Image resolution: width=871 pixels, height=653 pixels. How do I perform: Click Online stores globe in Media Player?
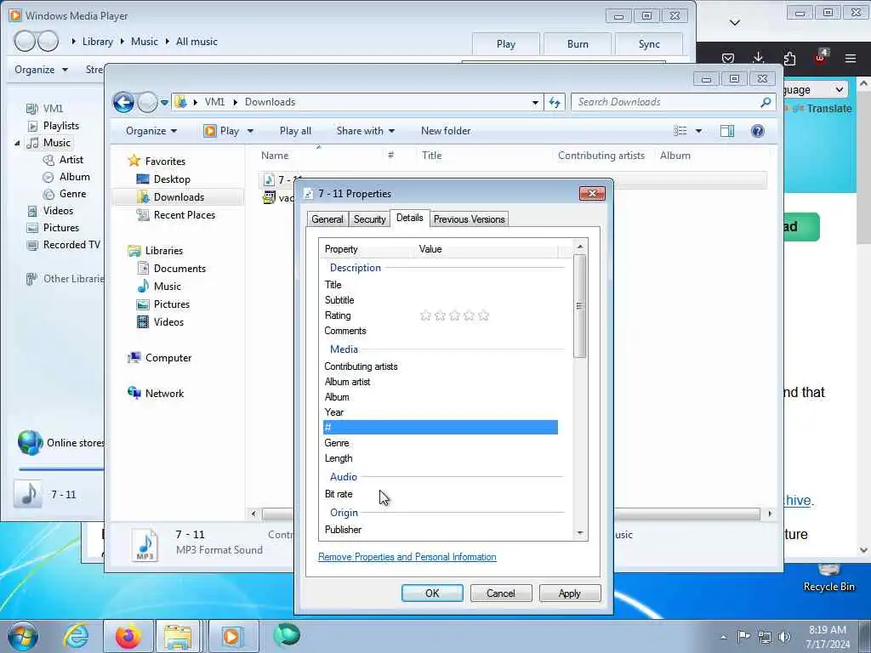[30, 442]
